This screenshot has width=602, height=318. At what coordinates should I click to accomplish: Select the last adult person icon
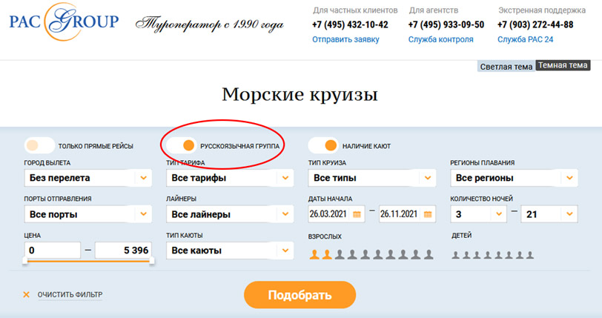(x=429, y=255)
